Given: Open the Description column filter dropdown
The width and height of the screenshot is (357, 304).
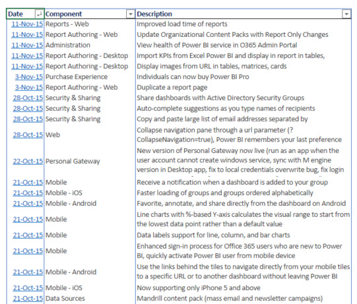Looking at the screenshot, I should tap(346, 14).
